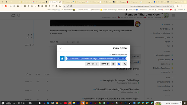Select the topic link URL field
Viewport: 187px width, 105px height.
[96, 58]
